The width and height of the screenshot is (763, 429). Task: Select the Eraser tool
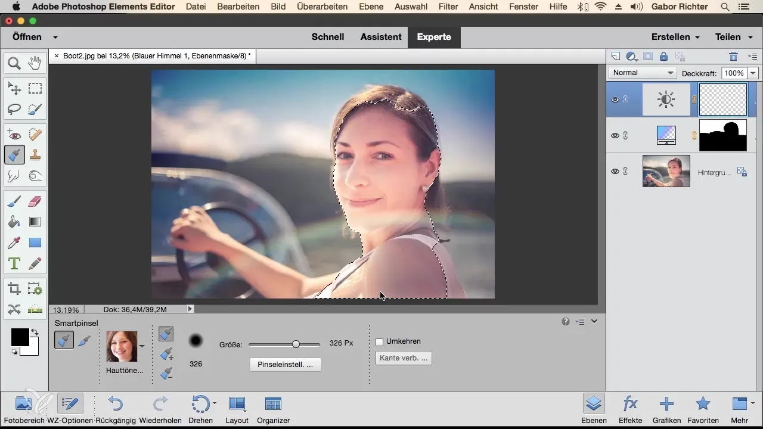pos(35,201)
